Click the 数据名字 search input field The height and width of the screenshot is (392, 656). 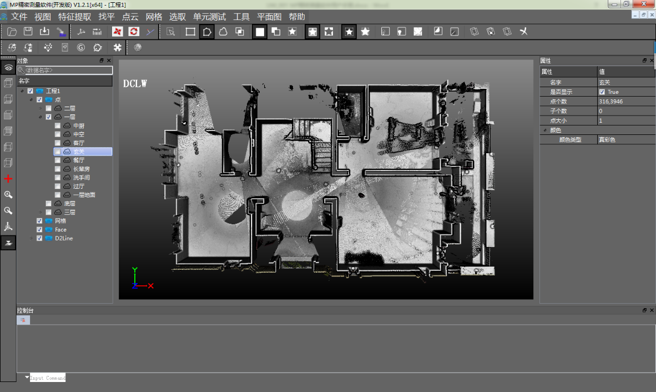68,71
